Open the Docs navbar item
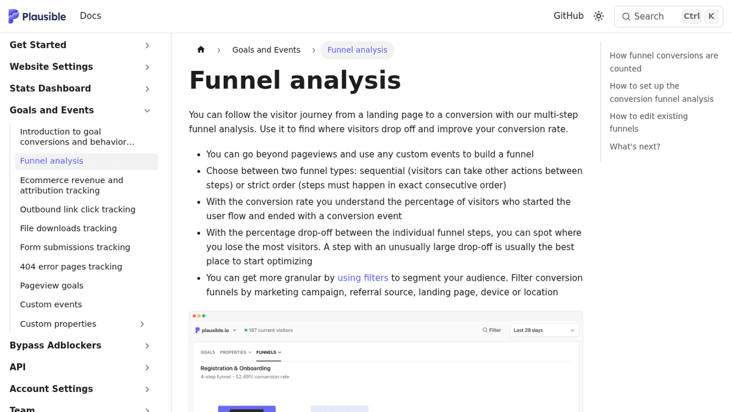Viewport: 732px width, 412px height. [90, 16]
